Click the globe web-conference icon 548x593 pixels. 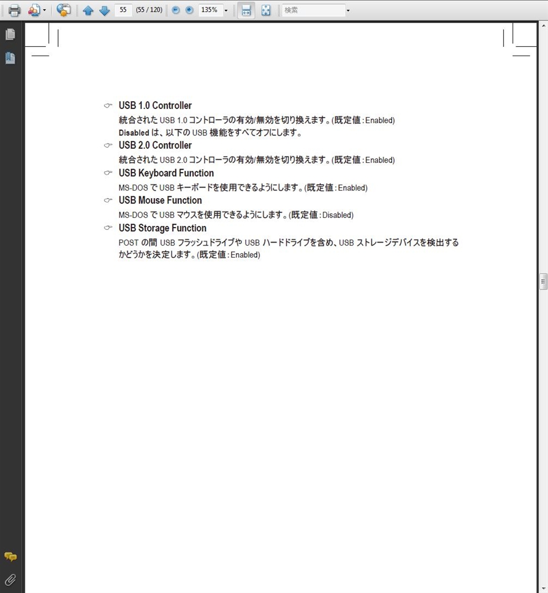[64, 10]
